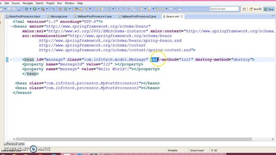Open the Run menu

click(x=60, y=3)
